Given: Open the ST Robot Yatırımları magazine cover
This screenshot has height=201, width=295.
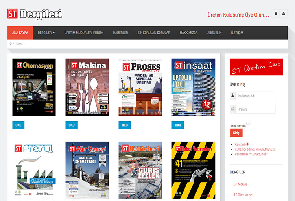Looking at the screenshot, I should (x=194, y=170).
